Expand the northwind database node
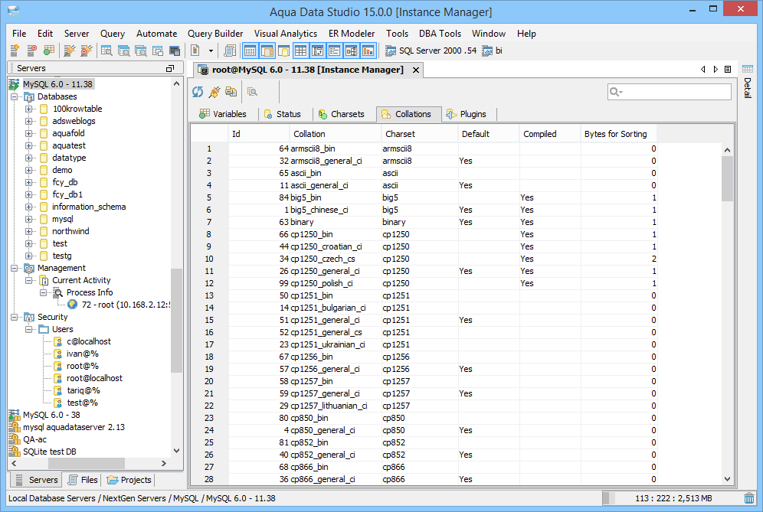Image resolution: width=763 pixels, height=512 pixels. point(28,231)
